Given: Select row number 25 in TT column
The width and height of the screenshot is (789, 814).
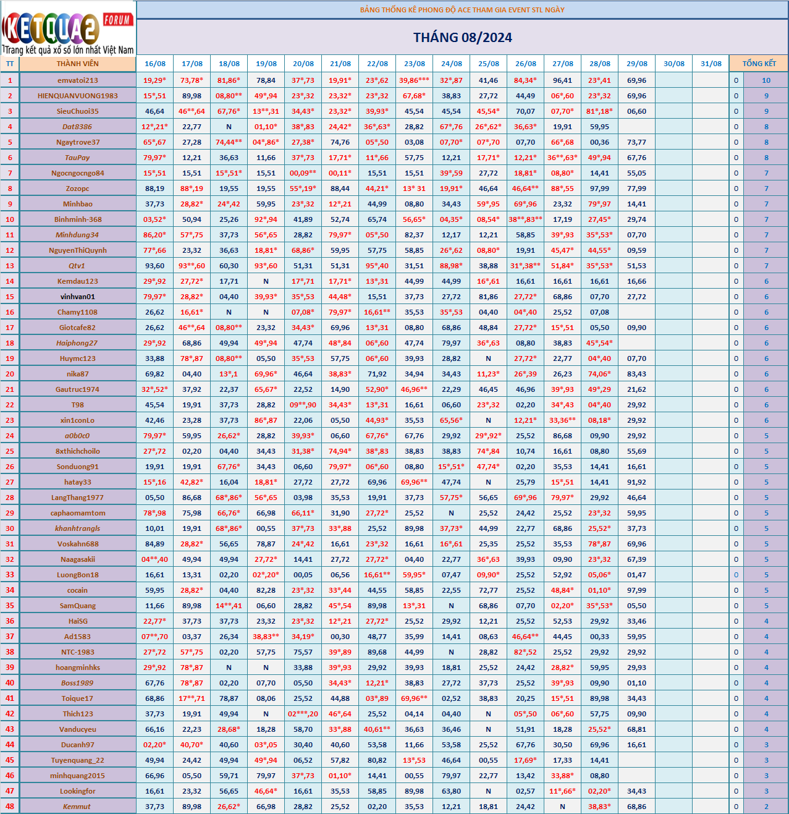Looking at the screenshot, I should pos(10,451).
